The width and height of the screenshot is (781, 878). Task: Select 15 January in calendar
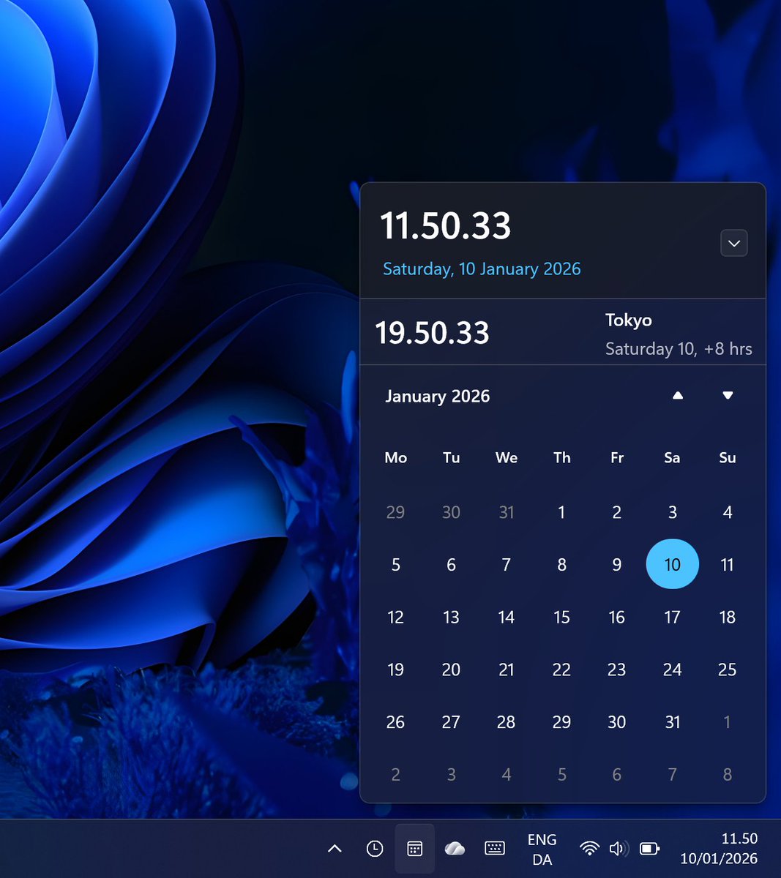(561, 617)
